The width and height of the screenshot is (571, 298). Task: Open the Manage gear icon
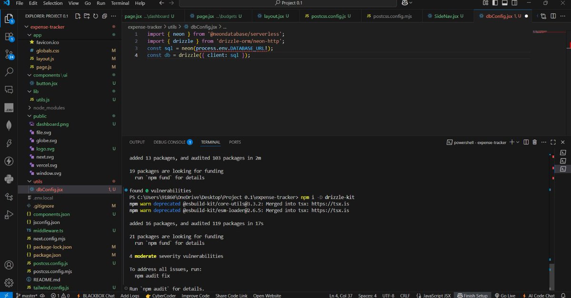point(9,283)
